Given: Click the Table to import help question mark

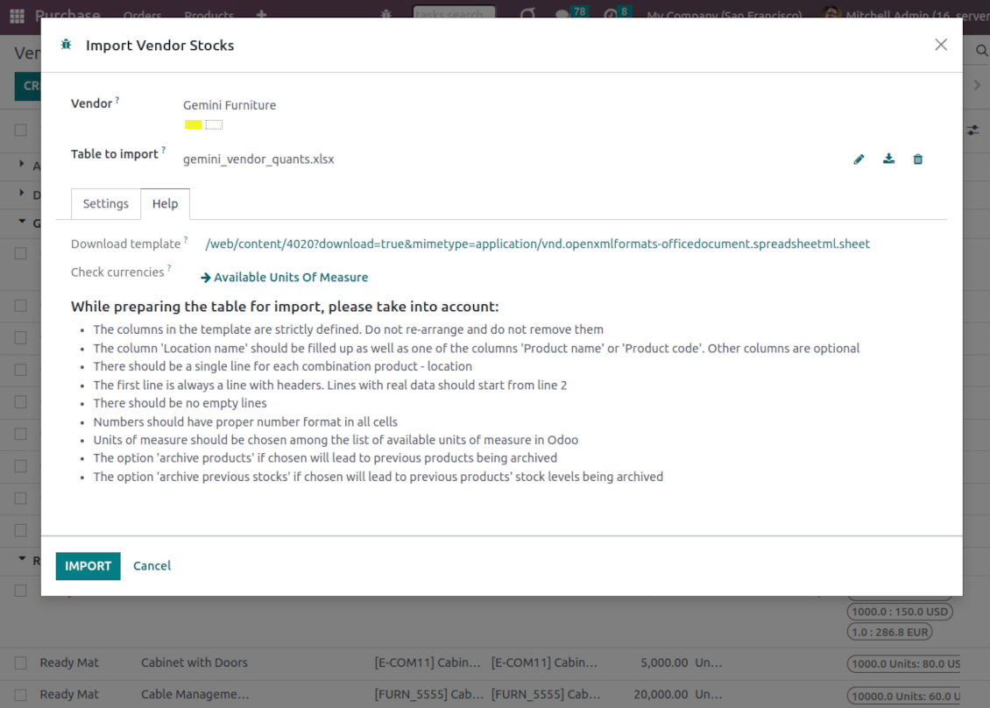Looking at the screenshot, I should coord(164,151).
